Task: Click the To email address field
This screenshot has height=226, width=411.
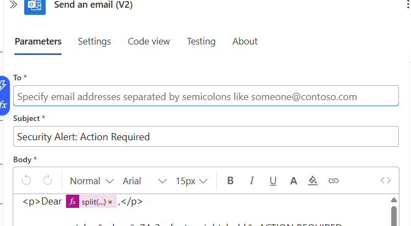Action: [x=206, y=96]
